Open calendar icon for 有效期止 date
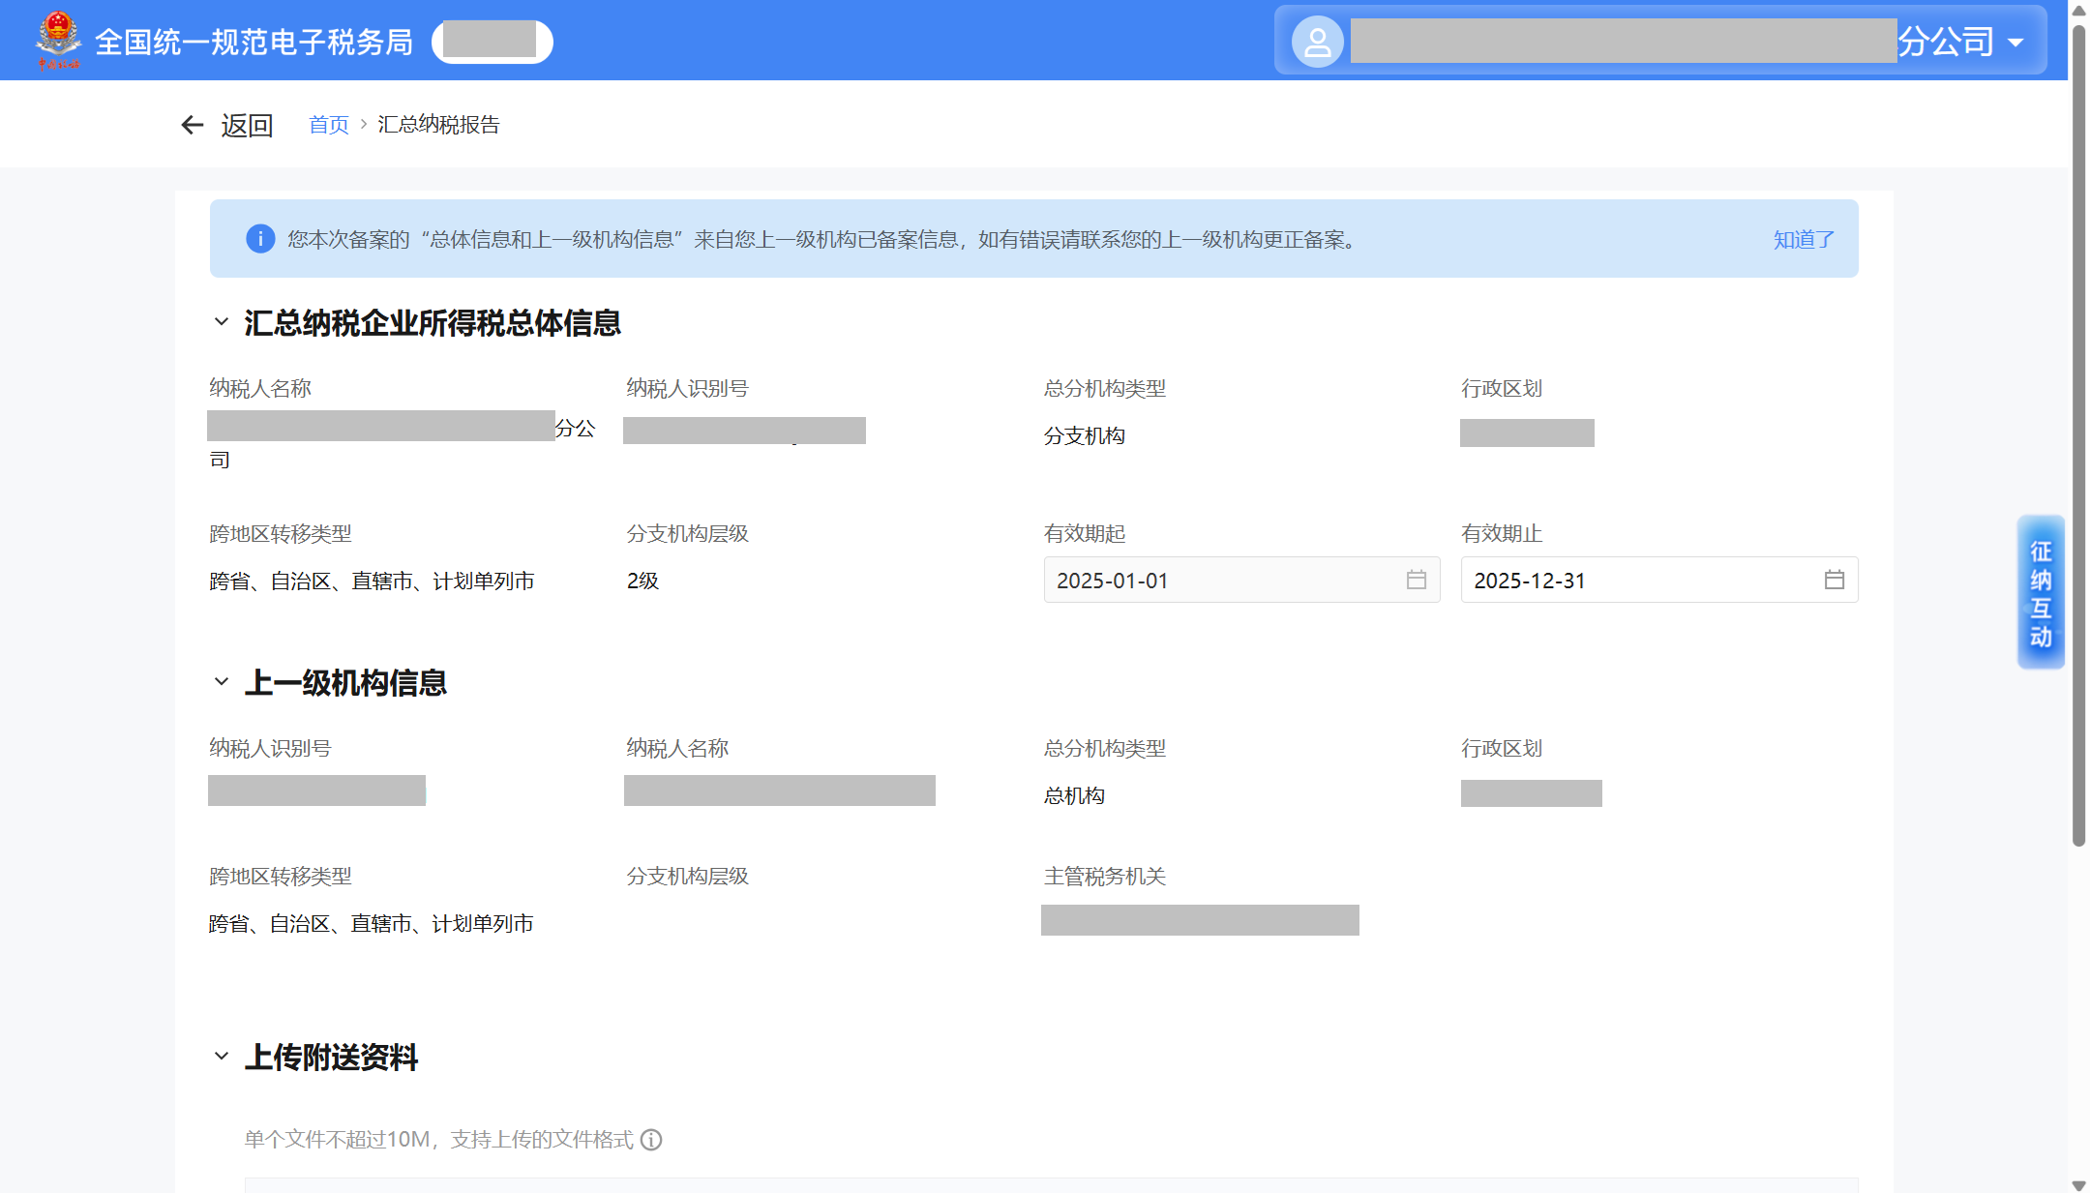2090x1193 pixels. [x=1834, y=580]
